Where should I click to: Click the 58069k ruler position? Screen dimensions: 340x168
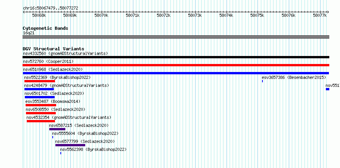pos(70,15)
